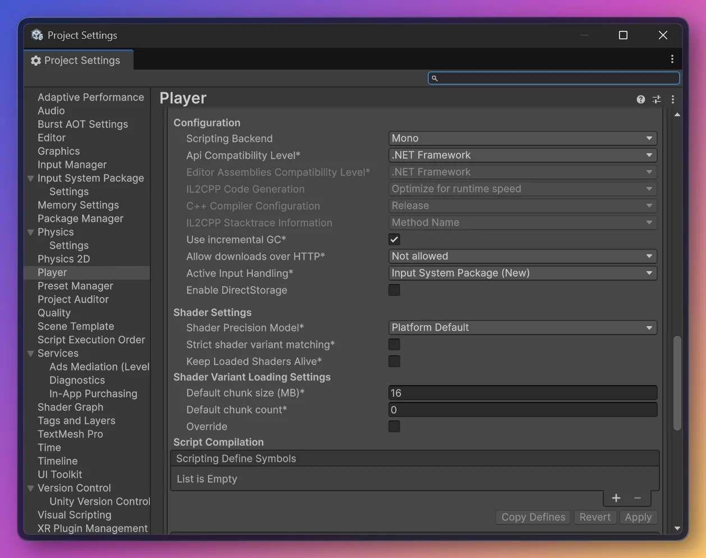The width and height of the screenshot is (706, 558).
Task: Select Burst AOT Settings in sidebar
Action: pos(82,124)
